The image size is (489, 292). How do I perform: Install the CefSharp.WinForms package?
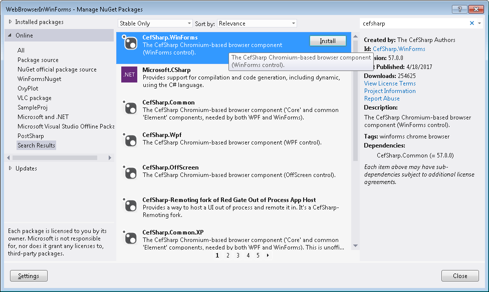328,41
